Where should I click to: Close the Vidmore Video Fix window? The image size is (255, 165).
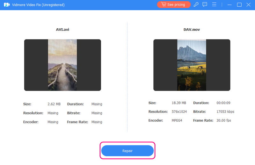tap(248, 5)
